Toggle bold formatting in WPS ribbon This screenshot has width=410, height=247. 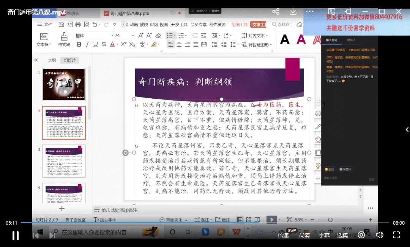point(79,44)
